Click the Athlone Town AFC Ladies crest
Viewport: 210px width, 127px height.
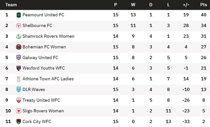click(x=18, y=79)
